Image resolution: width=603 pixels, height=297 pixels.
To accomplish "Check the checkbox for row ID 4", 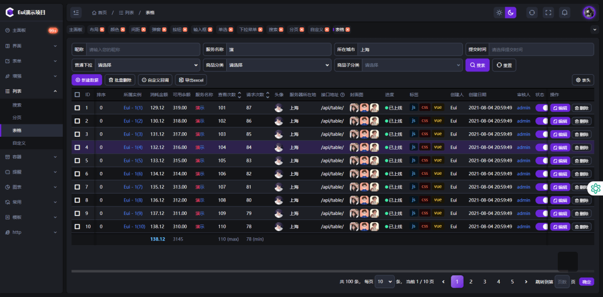I will click(77, 147).
